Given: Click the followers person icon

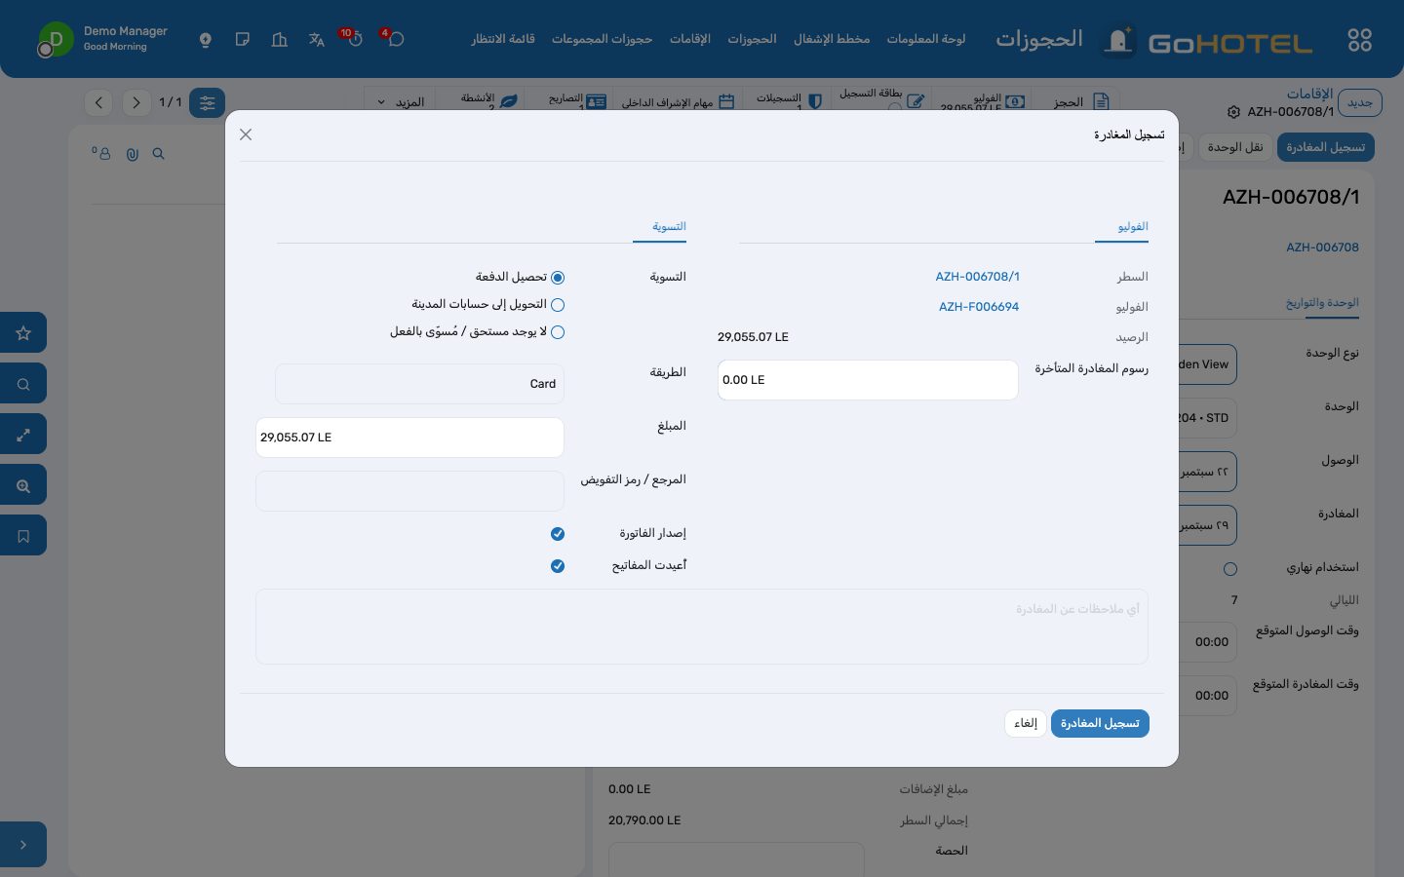Looking at the screenshot, I should click(x=102, y=154).
